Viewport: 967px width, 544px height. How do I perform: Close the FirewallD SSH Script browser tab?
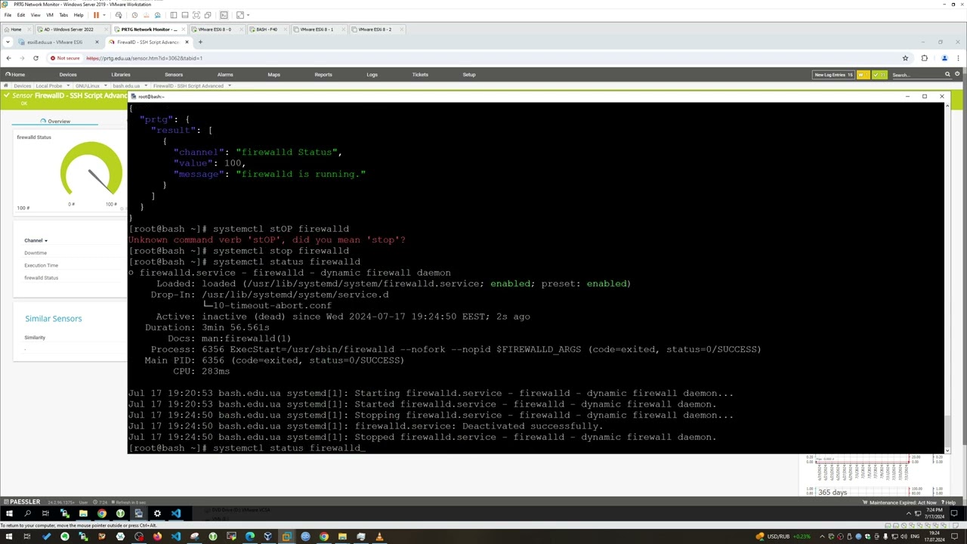tap(187, 42)
